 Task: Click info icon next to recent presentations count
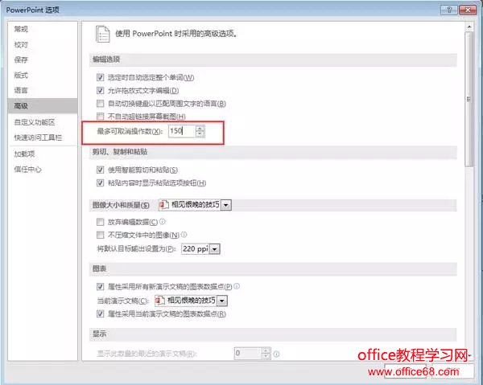277,354
